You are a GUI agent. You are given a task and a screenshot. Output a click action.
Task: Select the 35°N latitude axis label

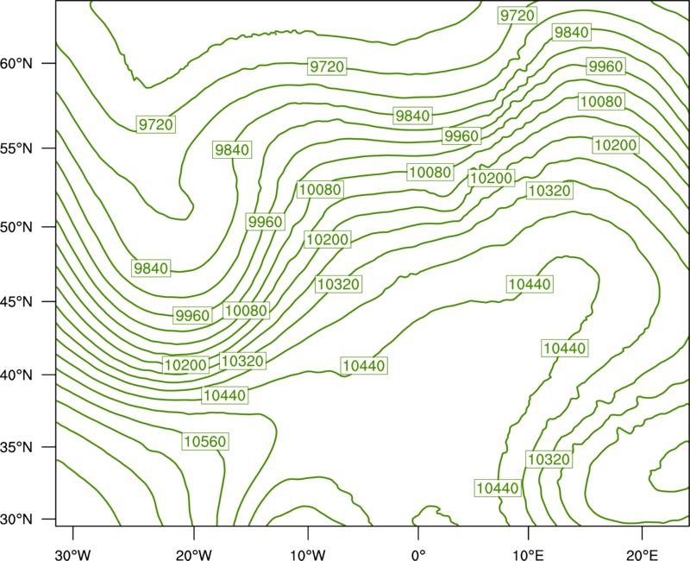point(16,447)
